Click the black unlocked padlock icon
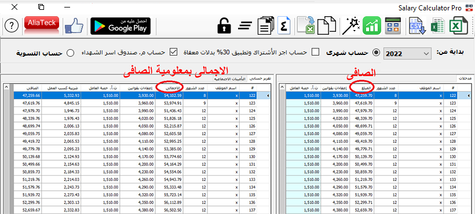The width and height of the screenshot is (475, 214). pos(225,25)
